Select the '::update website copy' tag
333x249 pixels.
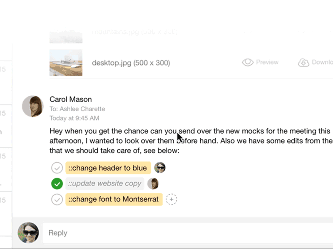click(104, 183)
